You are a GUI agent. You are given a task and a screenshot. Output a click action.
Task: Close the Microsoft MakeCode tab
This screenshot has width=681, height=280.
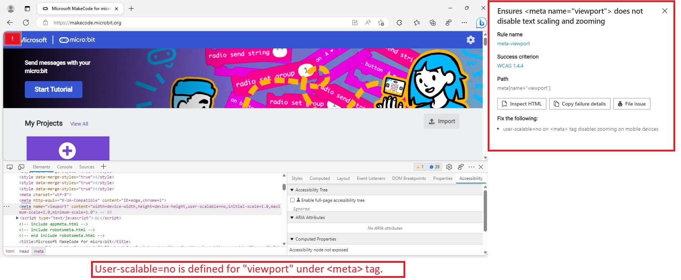[x=116, y=9]
